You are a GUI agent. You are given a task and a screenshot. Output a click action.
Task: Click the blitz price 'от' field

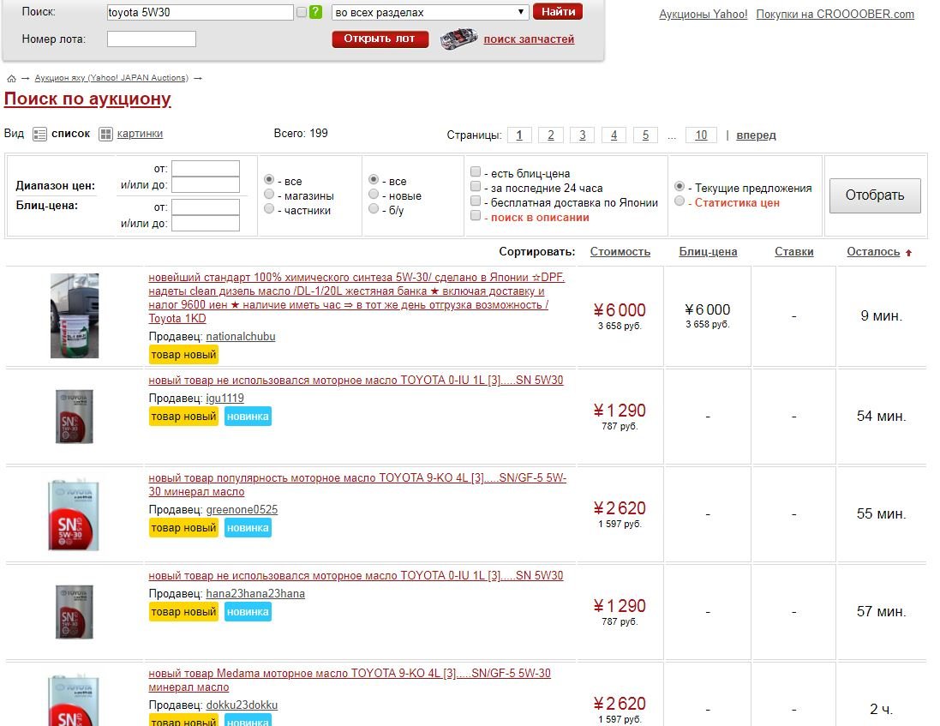[206, 207]
